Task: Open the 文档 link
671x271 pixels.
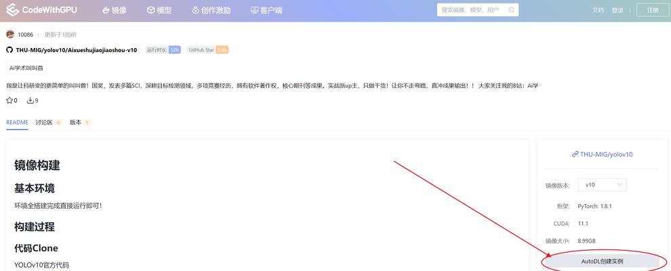Action: [598, 10]
